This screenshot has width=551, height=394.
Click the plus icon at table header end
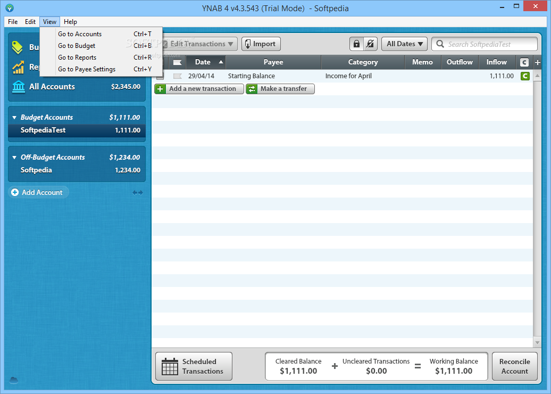pyautogui.click(x=537, y=62)
